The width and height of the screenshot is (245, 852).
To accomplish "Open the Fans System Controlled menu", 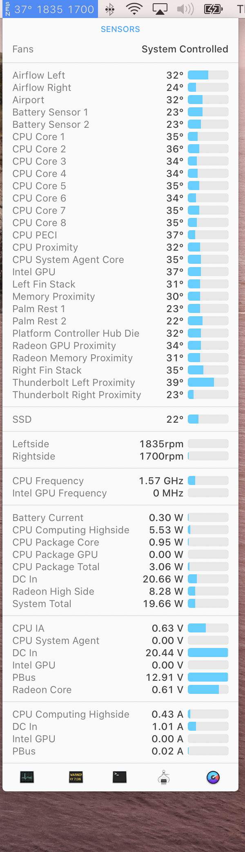I will (x=120, y=49).
